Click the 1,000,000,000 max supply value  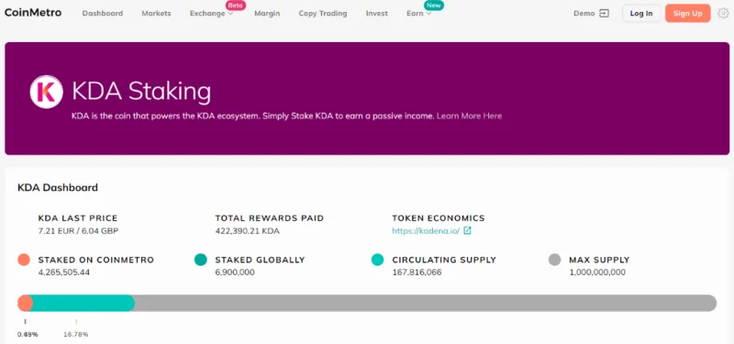pos(597,272)
